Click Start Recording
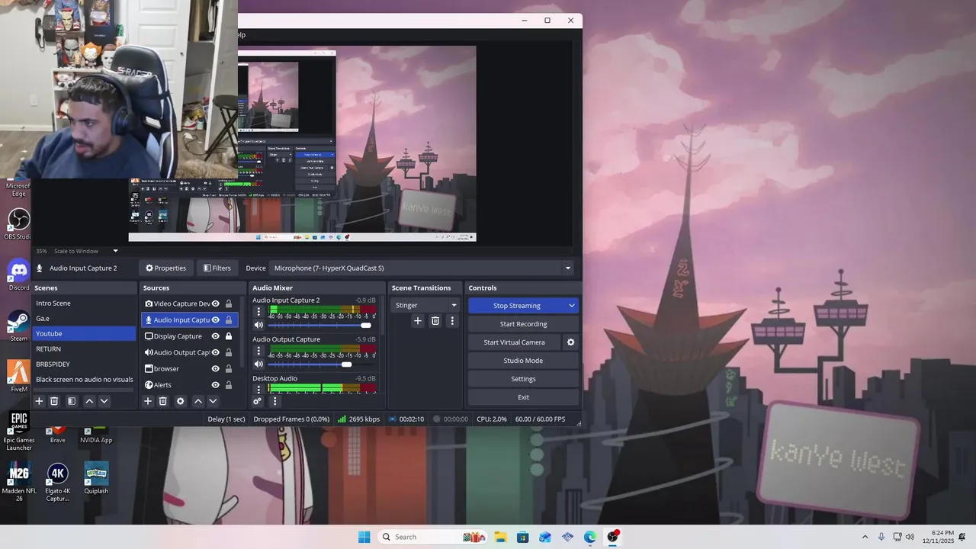 point(523,324)
